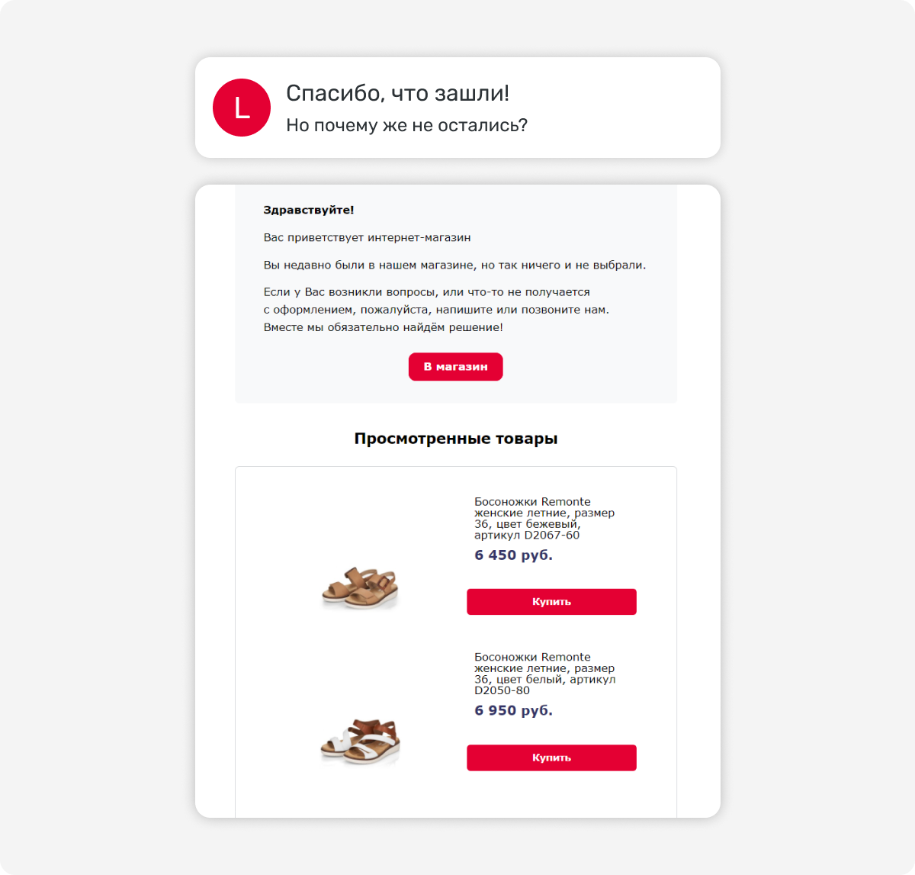This screenshot has height=875, width=915.
Task: Click the "Но почему же не остались?" preheader
Action: (406, 125)
